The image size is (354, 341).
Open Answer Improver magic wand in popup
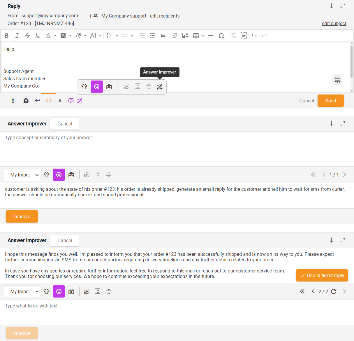coord(160,87)
